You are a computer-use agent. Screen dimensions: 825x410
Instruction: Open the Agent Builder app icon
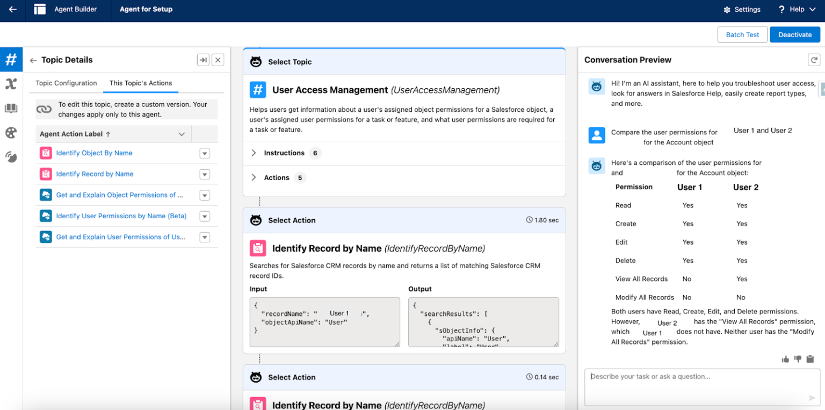point(40,9)
